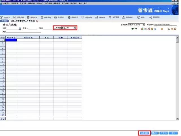181x136 pixels.
Task: Open the 基本信息 menu
Action: point(23,3)
